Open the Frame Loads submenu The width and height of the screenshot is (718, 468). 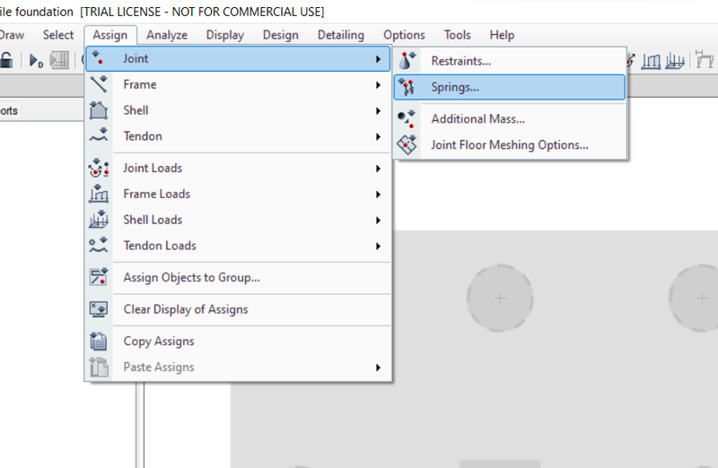pyautogui.click(x=238, y=194)
